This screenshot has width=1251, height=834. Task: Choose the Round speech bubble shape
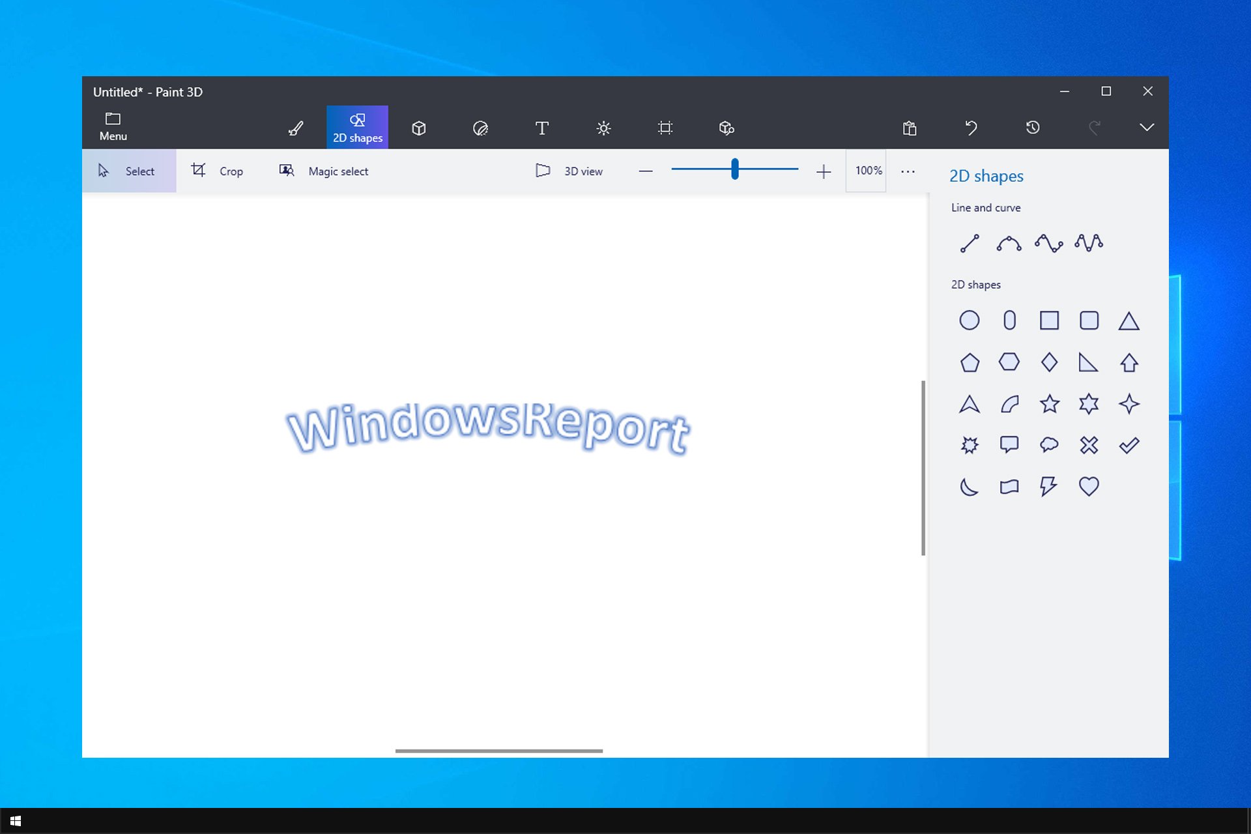(x=1049, y=445)
